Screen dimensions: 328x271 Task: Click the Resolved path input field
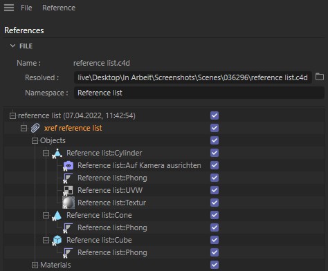(193, 77)
